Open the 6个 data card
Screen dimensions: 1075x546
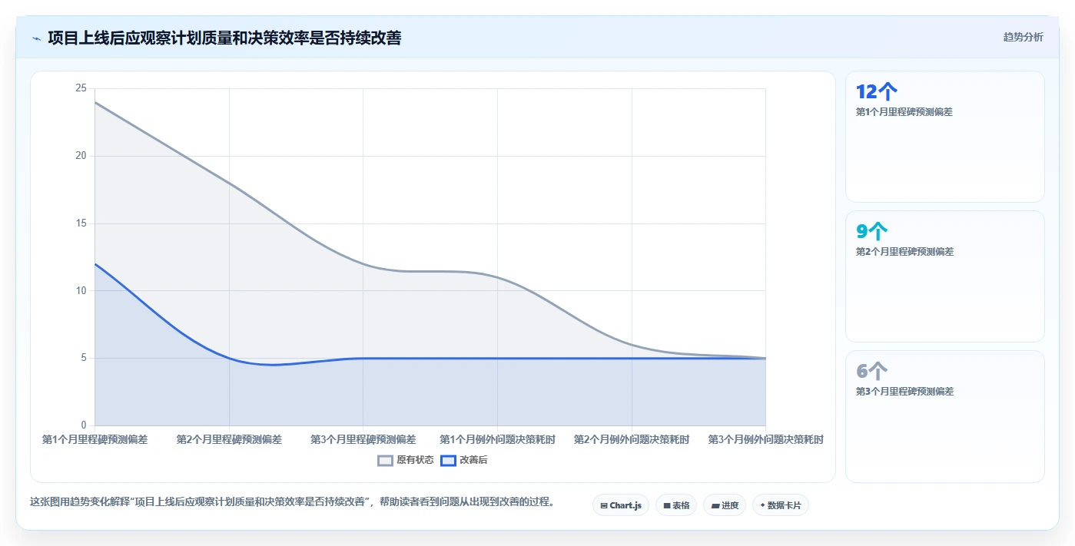click(x=945, y=417)
